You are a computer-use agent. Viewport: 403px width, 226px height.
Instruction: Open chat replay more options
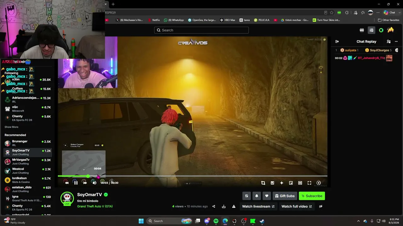(x=396, y=41)
